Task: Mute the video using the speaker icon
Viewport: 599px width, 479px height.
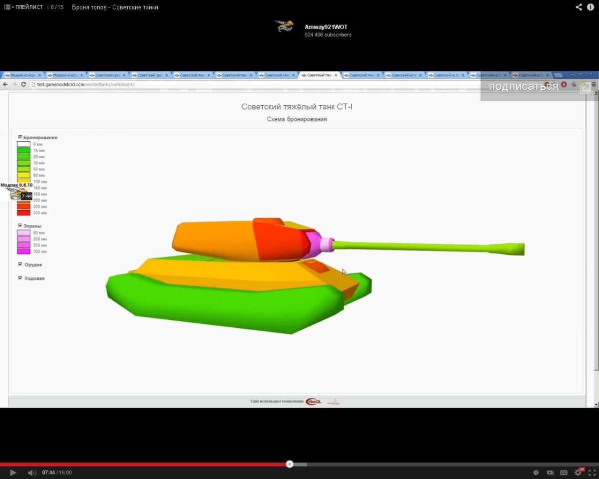Action: [x=31, y=473]
